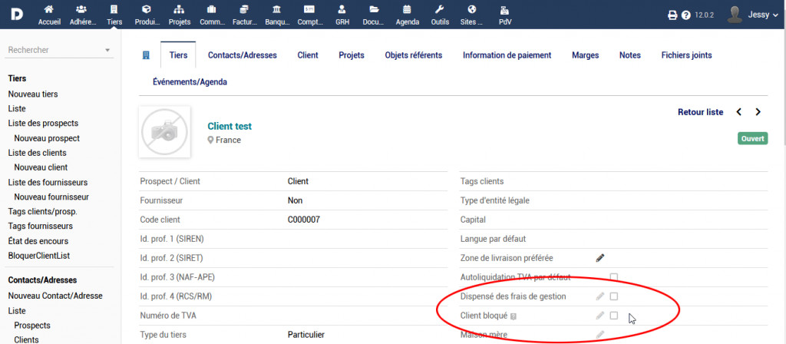Toggle Autoliquidation TVA par défaut checkbox
This screenshot has width=786, height=344.
[x=614, y=277]
